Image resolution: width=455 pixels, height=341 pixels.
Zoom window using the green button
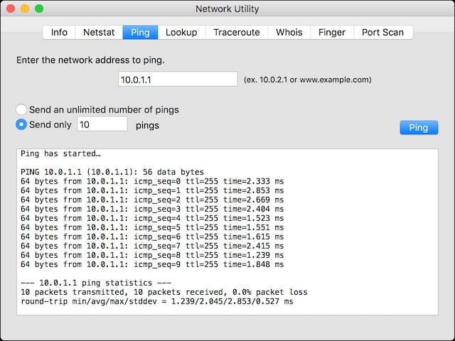tap(39, 9)
